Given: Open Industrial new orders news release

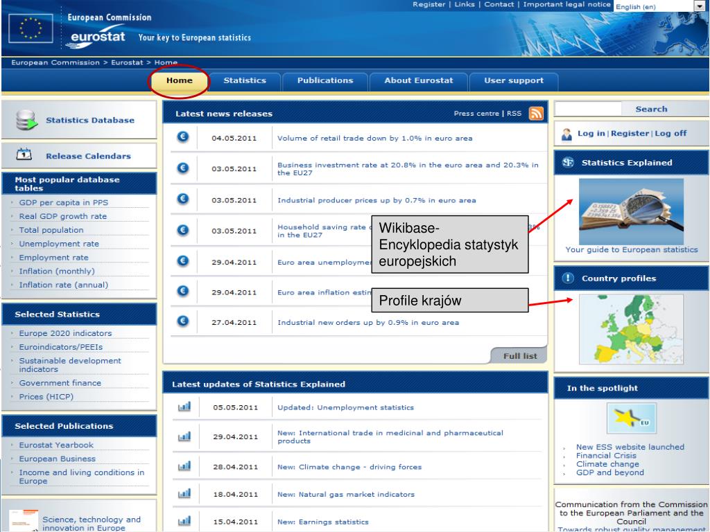Looking at the screenshot, I should point(368,323).
